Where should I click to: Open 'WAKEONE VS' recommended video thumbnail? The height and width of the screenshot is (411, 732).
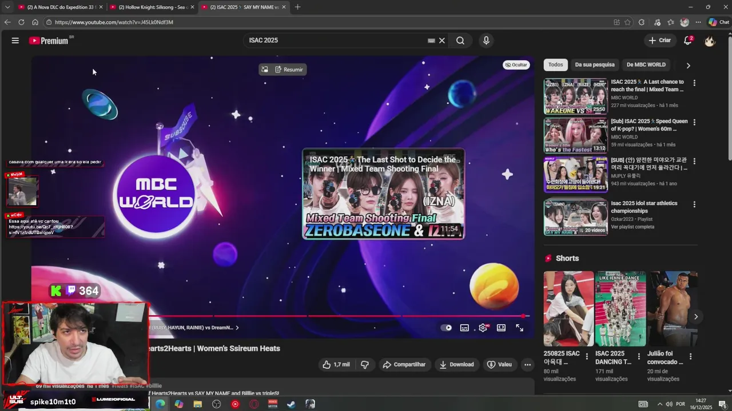click(x=575, y=96)
